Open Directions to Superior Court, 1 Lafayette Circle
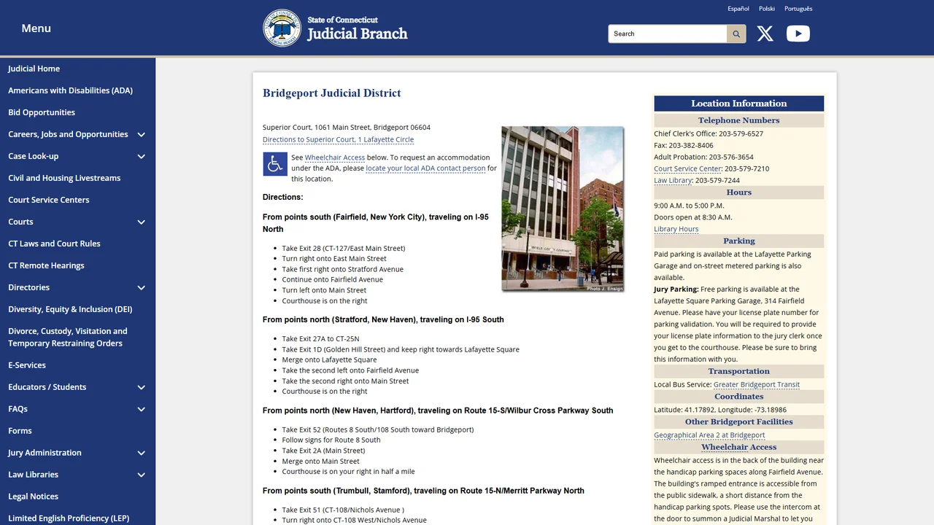Viewport: 934px width, 525px height. tap(338, 139)
